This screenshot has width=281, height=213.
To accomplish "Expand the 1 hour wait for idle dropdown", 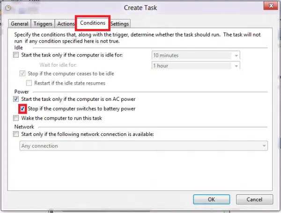I will pos(196,65).
